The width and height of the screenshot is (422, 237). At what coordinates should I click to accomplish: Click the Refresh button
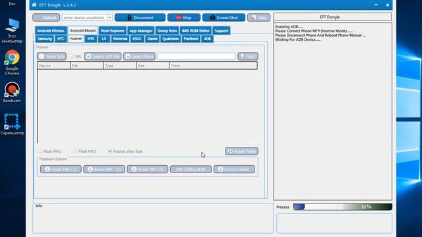pyautogui.click(x=46, y=18)
